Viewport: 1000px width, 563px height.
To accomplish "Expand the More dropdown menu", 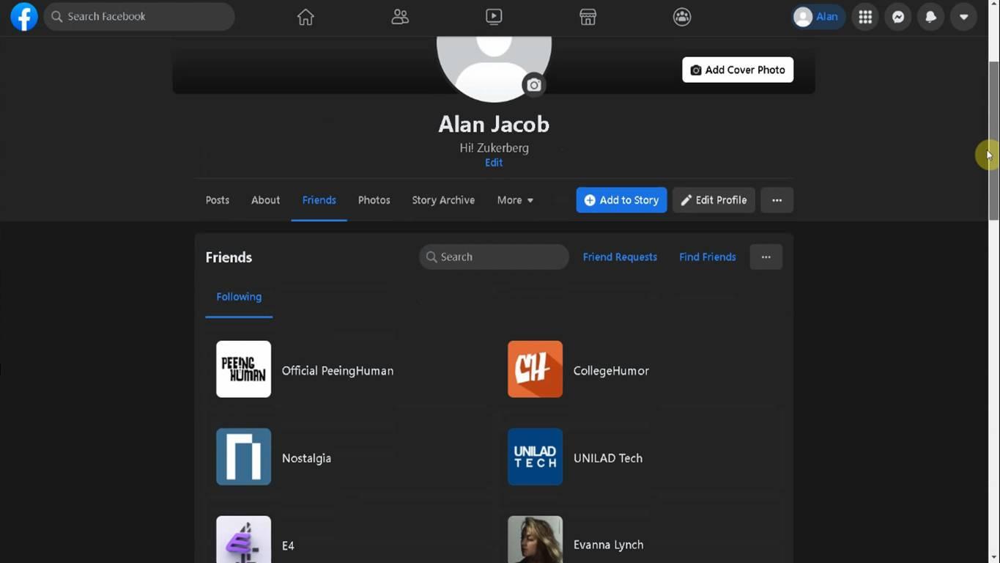I will coord(515,200).
